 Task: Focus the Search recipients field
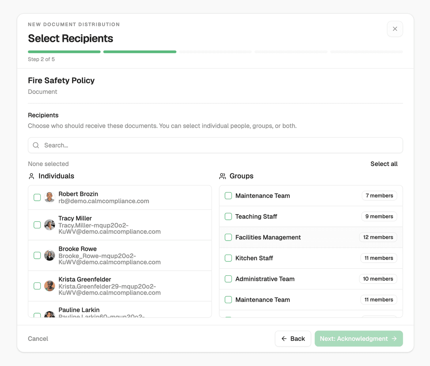[215, 145]
